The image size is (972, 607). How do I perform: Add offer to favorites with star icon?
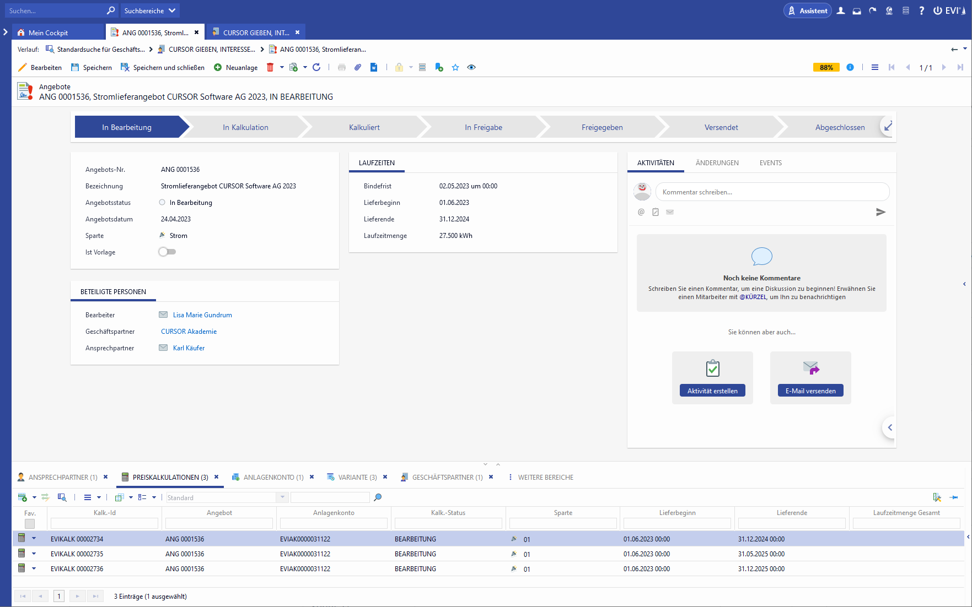455,67
